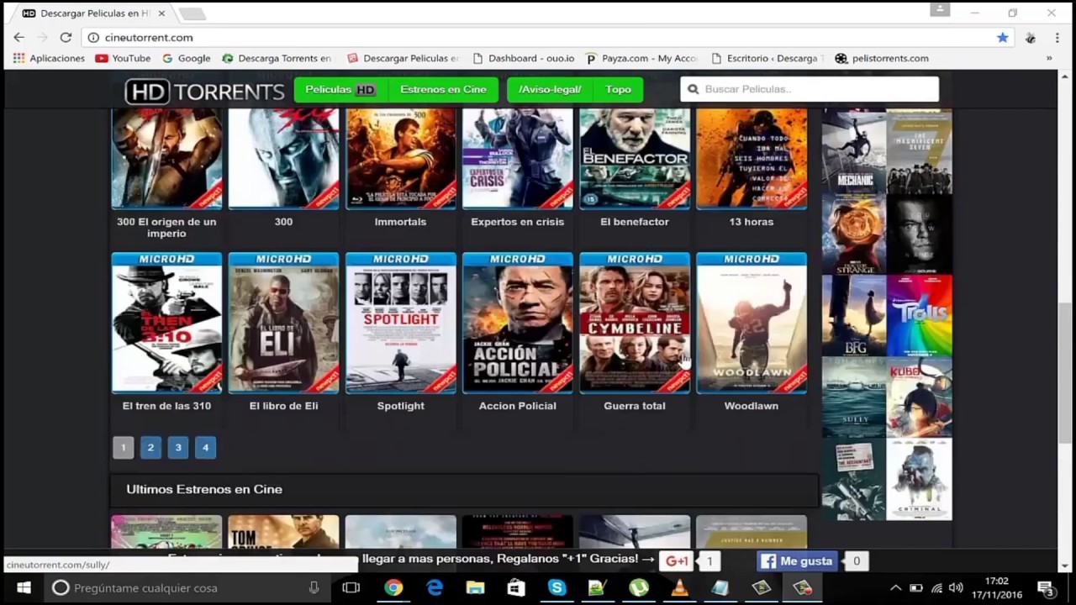This screenshot has width=1076, height=605.
Task: Go to pagination page 3
Action: pos(178,448)
